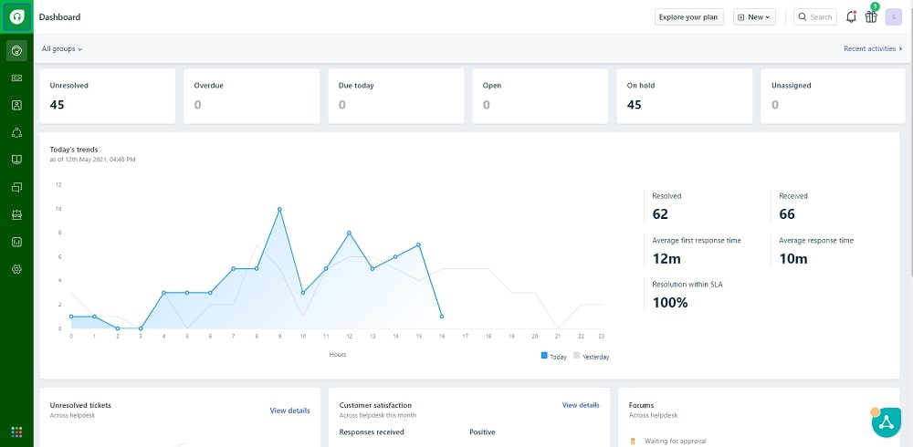Click the Responses received label

click(x=372, y=431)
